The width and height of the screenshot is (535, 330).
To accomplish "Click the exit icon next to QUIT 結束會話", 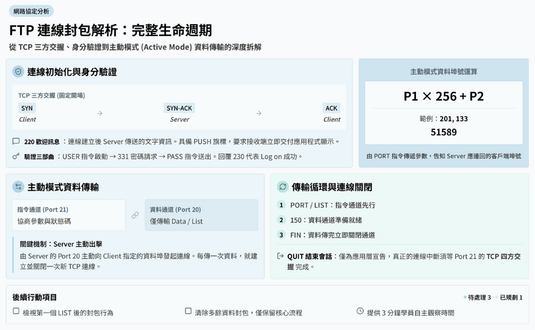I will coord(281,256).
